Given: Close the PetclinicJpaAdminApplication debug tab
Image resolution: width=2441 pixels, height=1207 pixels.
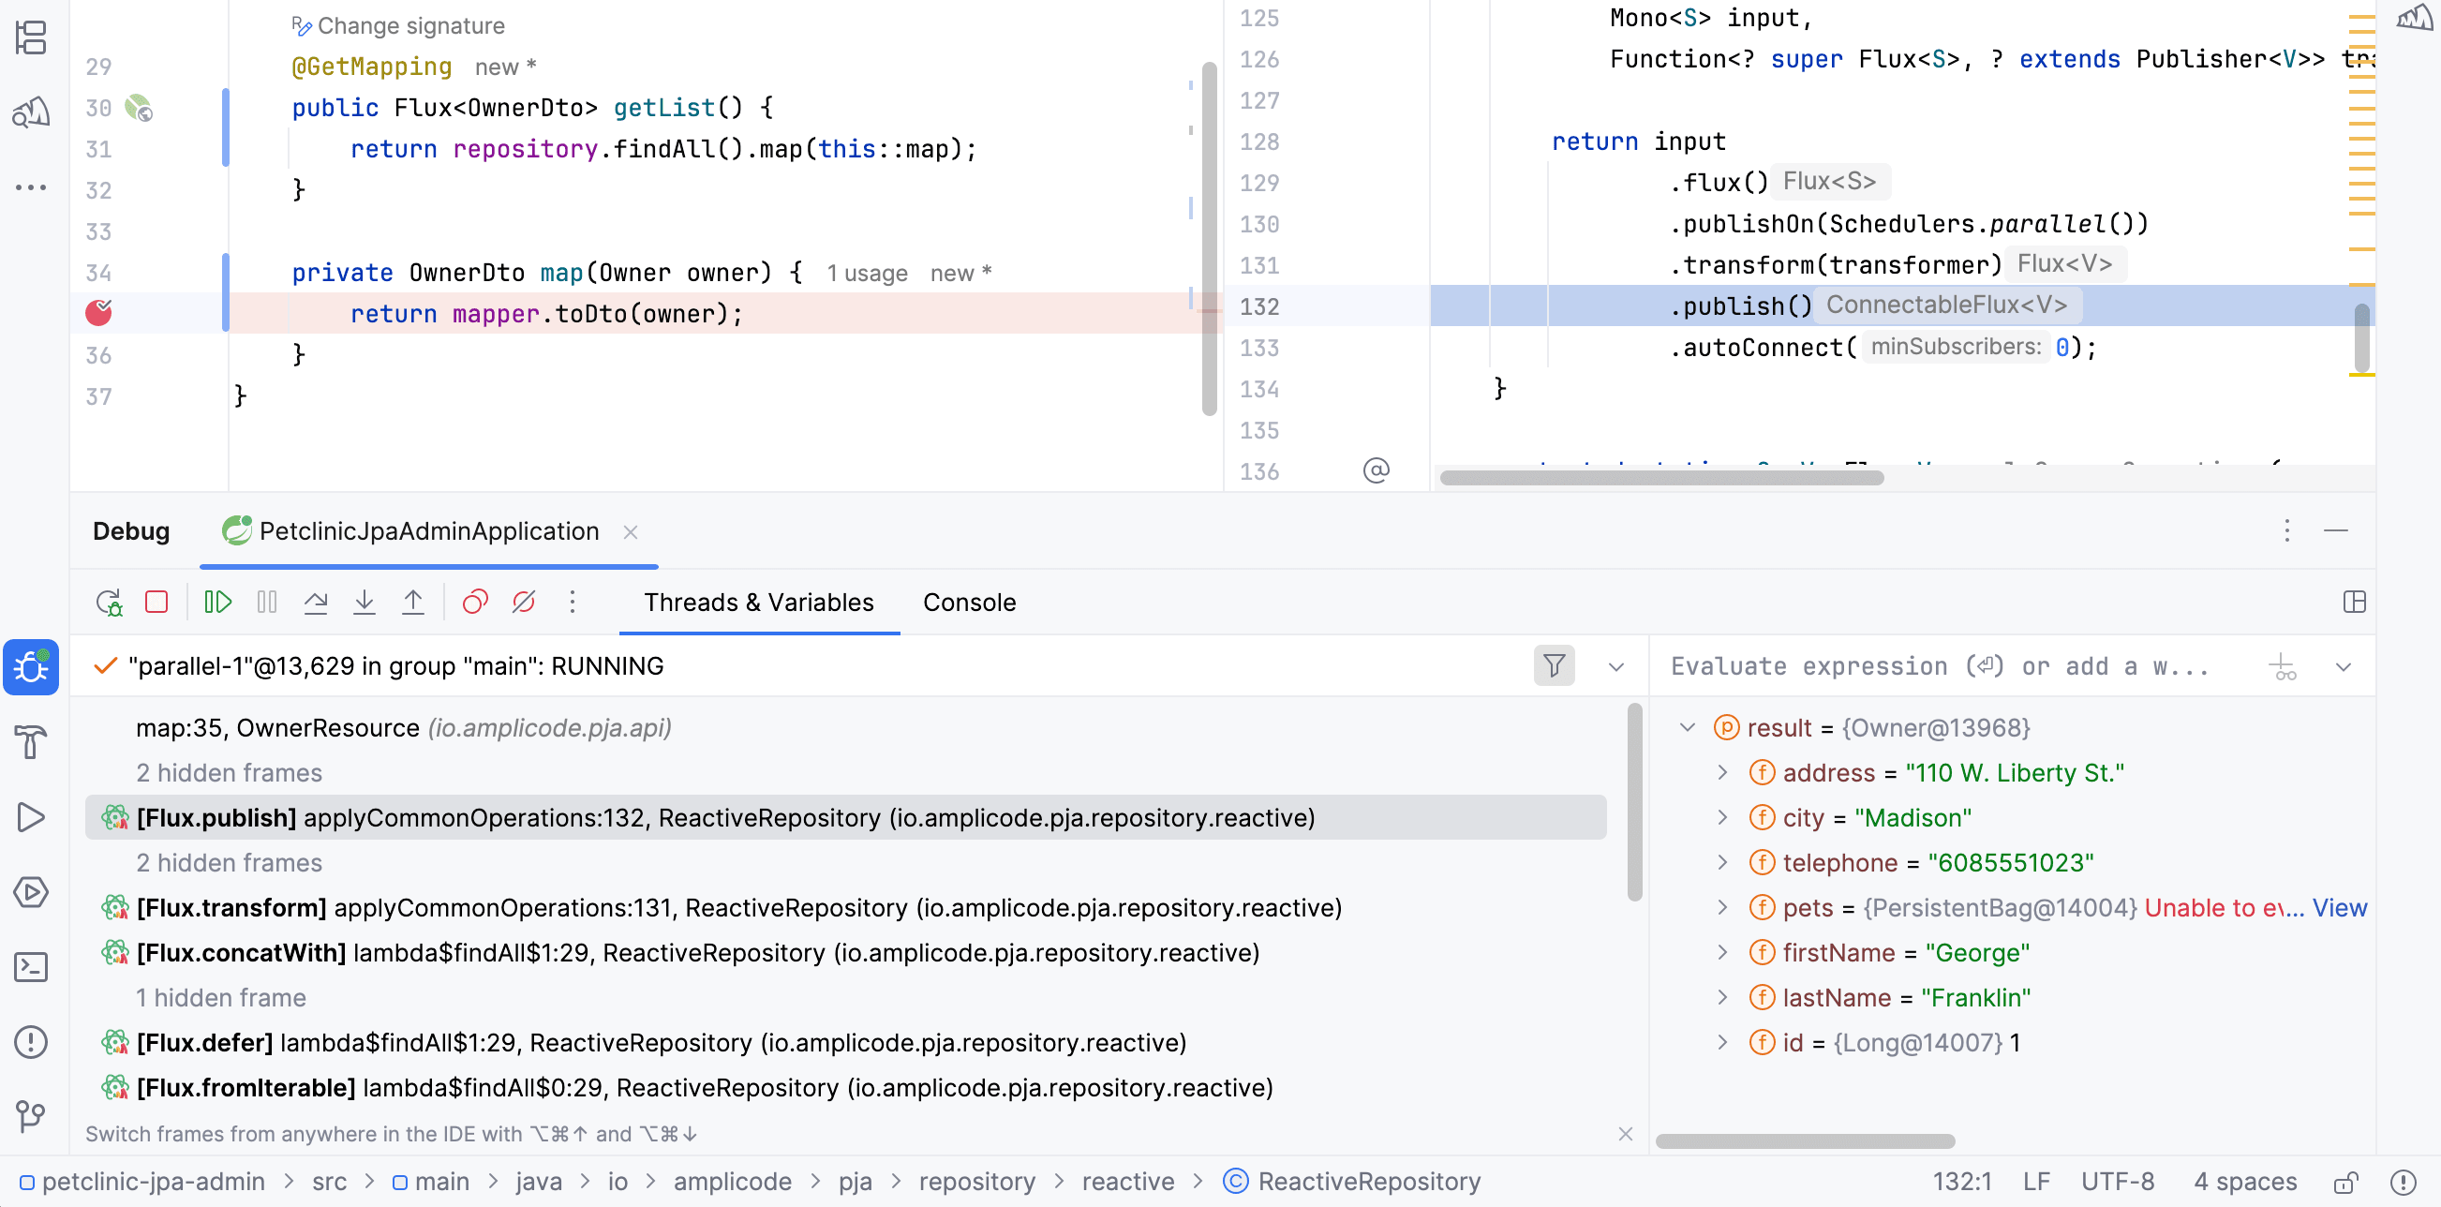Looking at the screenshot, I should click(630, 532).
